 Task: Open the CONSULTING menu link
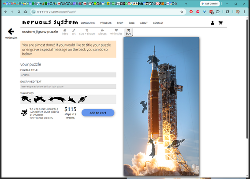coord(88,23)
